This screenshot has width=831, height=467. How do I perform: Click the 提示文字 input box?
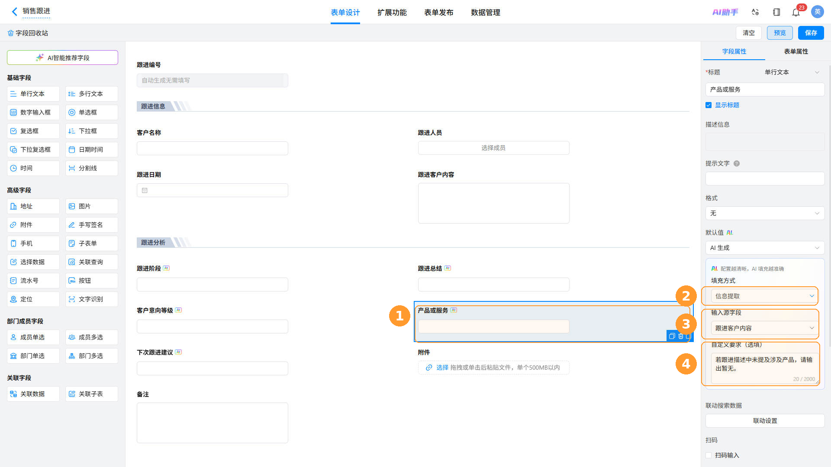765,179
